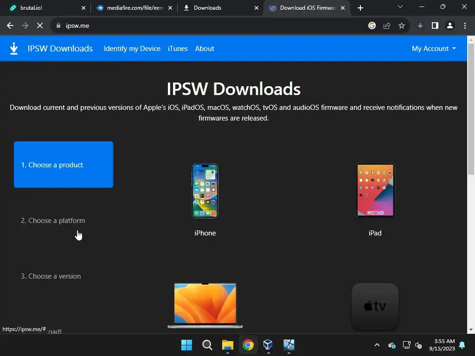This screenshot has width=475, height=356.
Task: Open the network tray icon
Action: (x=406, y=345)
